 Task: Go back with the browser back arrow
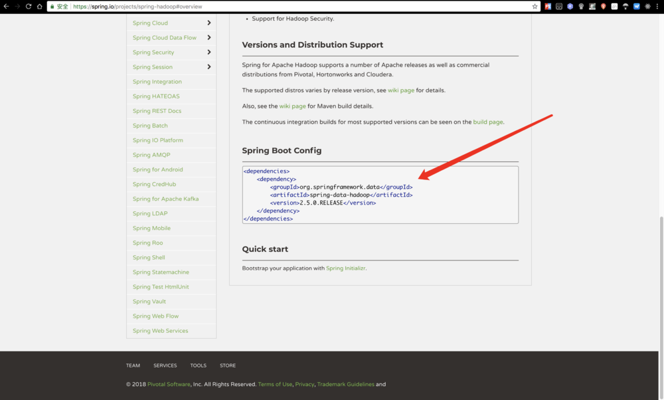pyautogui.click(x=6, y=7)
